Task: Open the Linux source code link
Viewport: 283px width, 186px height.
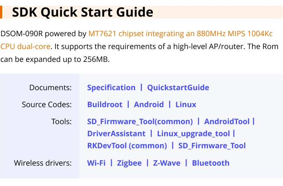Action: tap(186, 105)
